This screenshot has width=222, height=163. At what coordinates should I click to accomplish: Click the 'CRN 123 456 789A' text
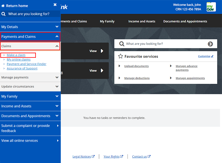[x=188, y=9]
